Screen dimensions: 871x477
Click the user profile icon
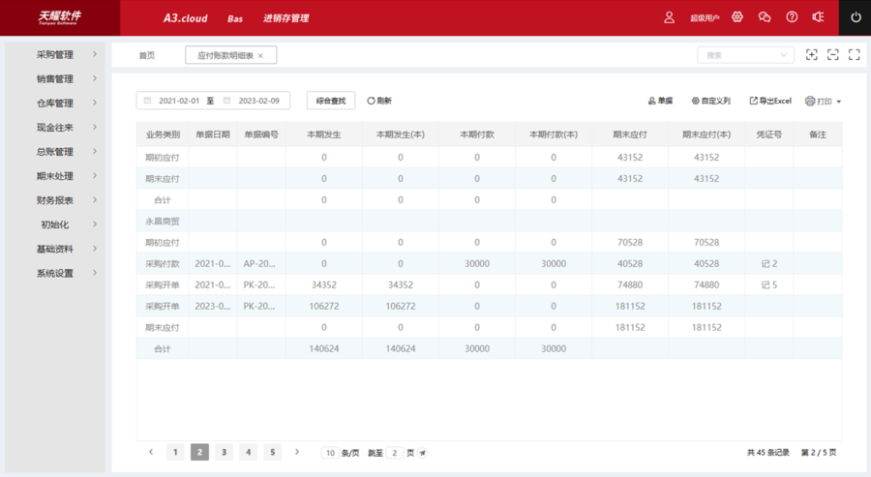point(669,17)
